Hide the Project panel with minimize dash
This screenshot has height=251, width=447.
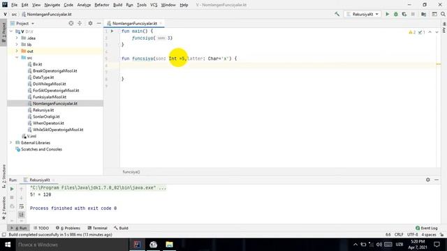click(98, 23)
